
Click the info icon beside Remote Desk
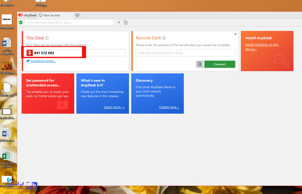coord(164,38)
